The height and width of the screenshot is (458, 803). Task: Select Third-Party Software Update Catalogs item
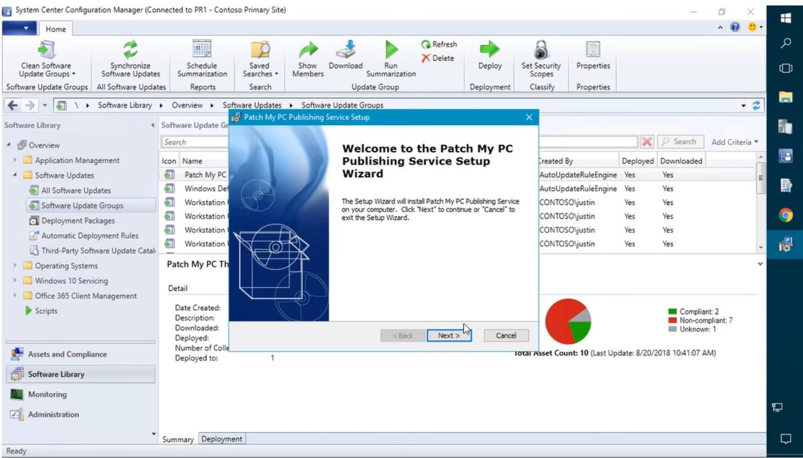pyautogui.click(x=92, y=251)
